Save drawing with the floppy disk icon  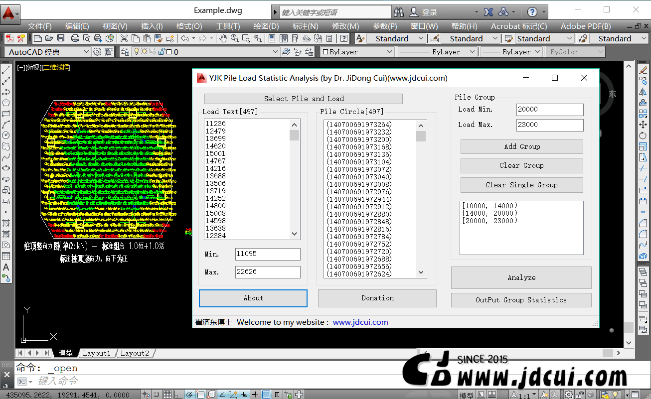[61, 38]
